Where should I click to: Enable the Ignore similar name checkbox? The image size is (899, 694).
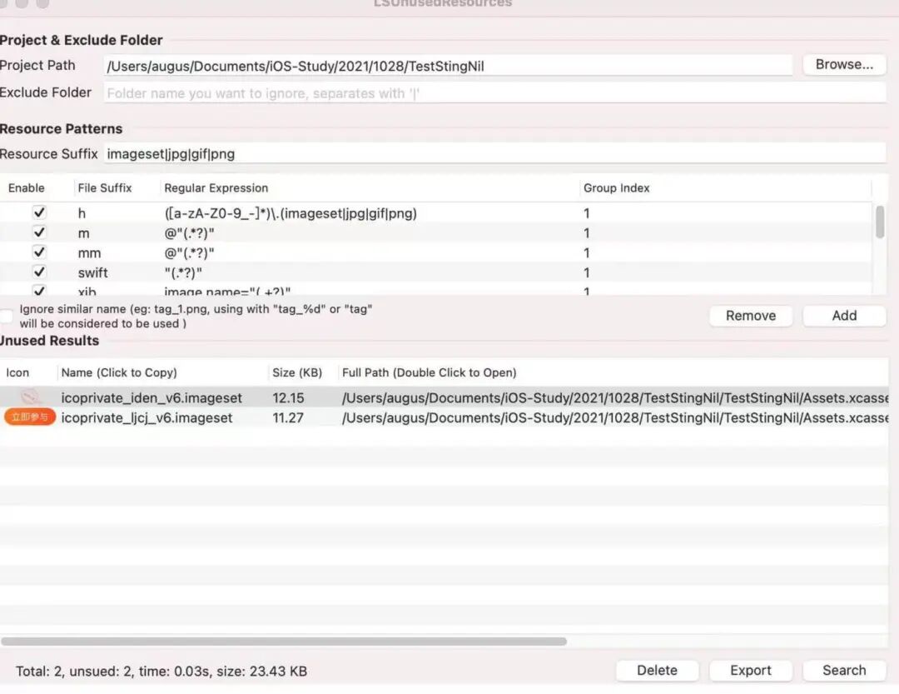coord(7,316)
